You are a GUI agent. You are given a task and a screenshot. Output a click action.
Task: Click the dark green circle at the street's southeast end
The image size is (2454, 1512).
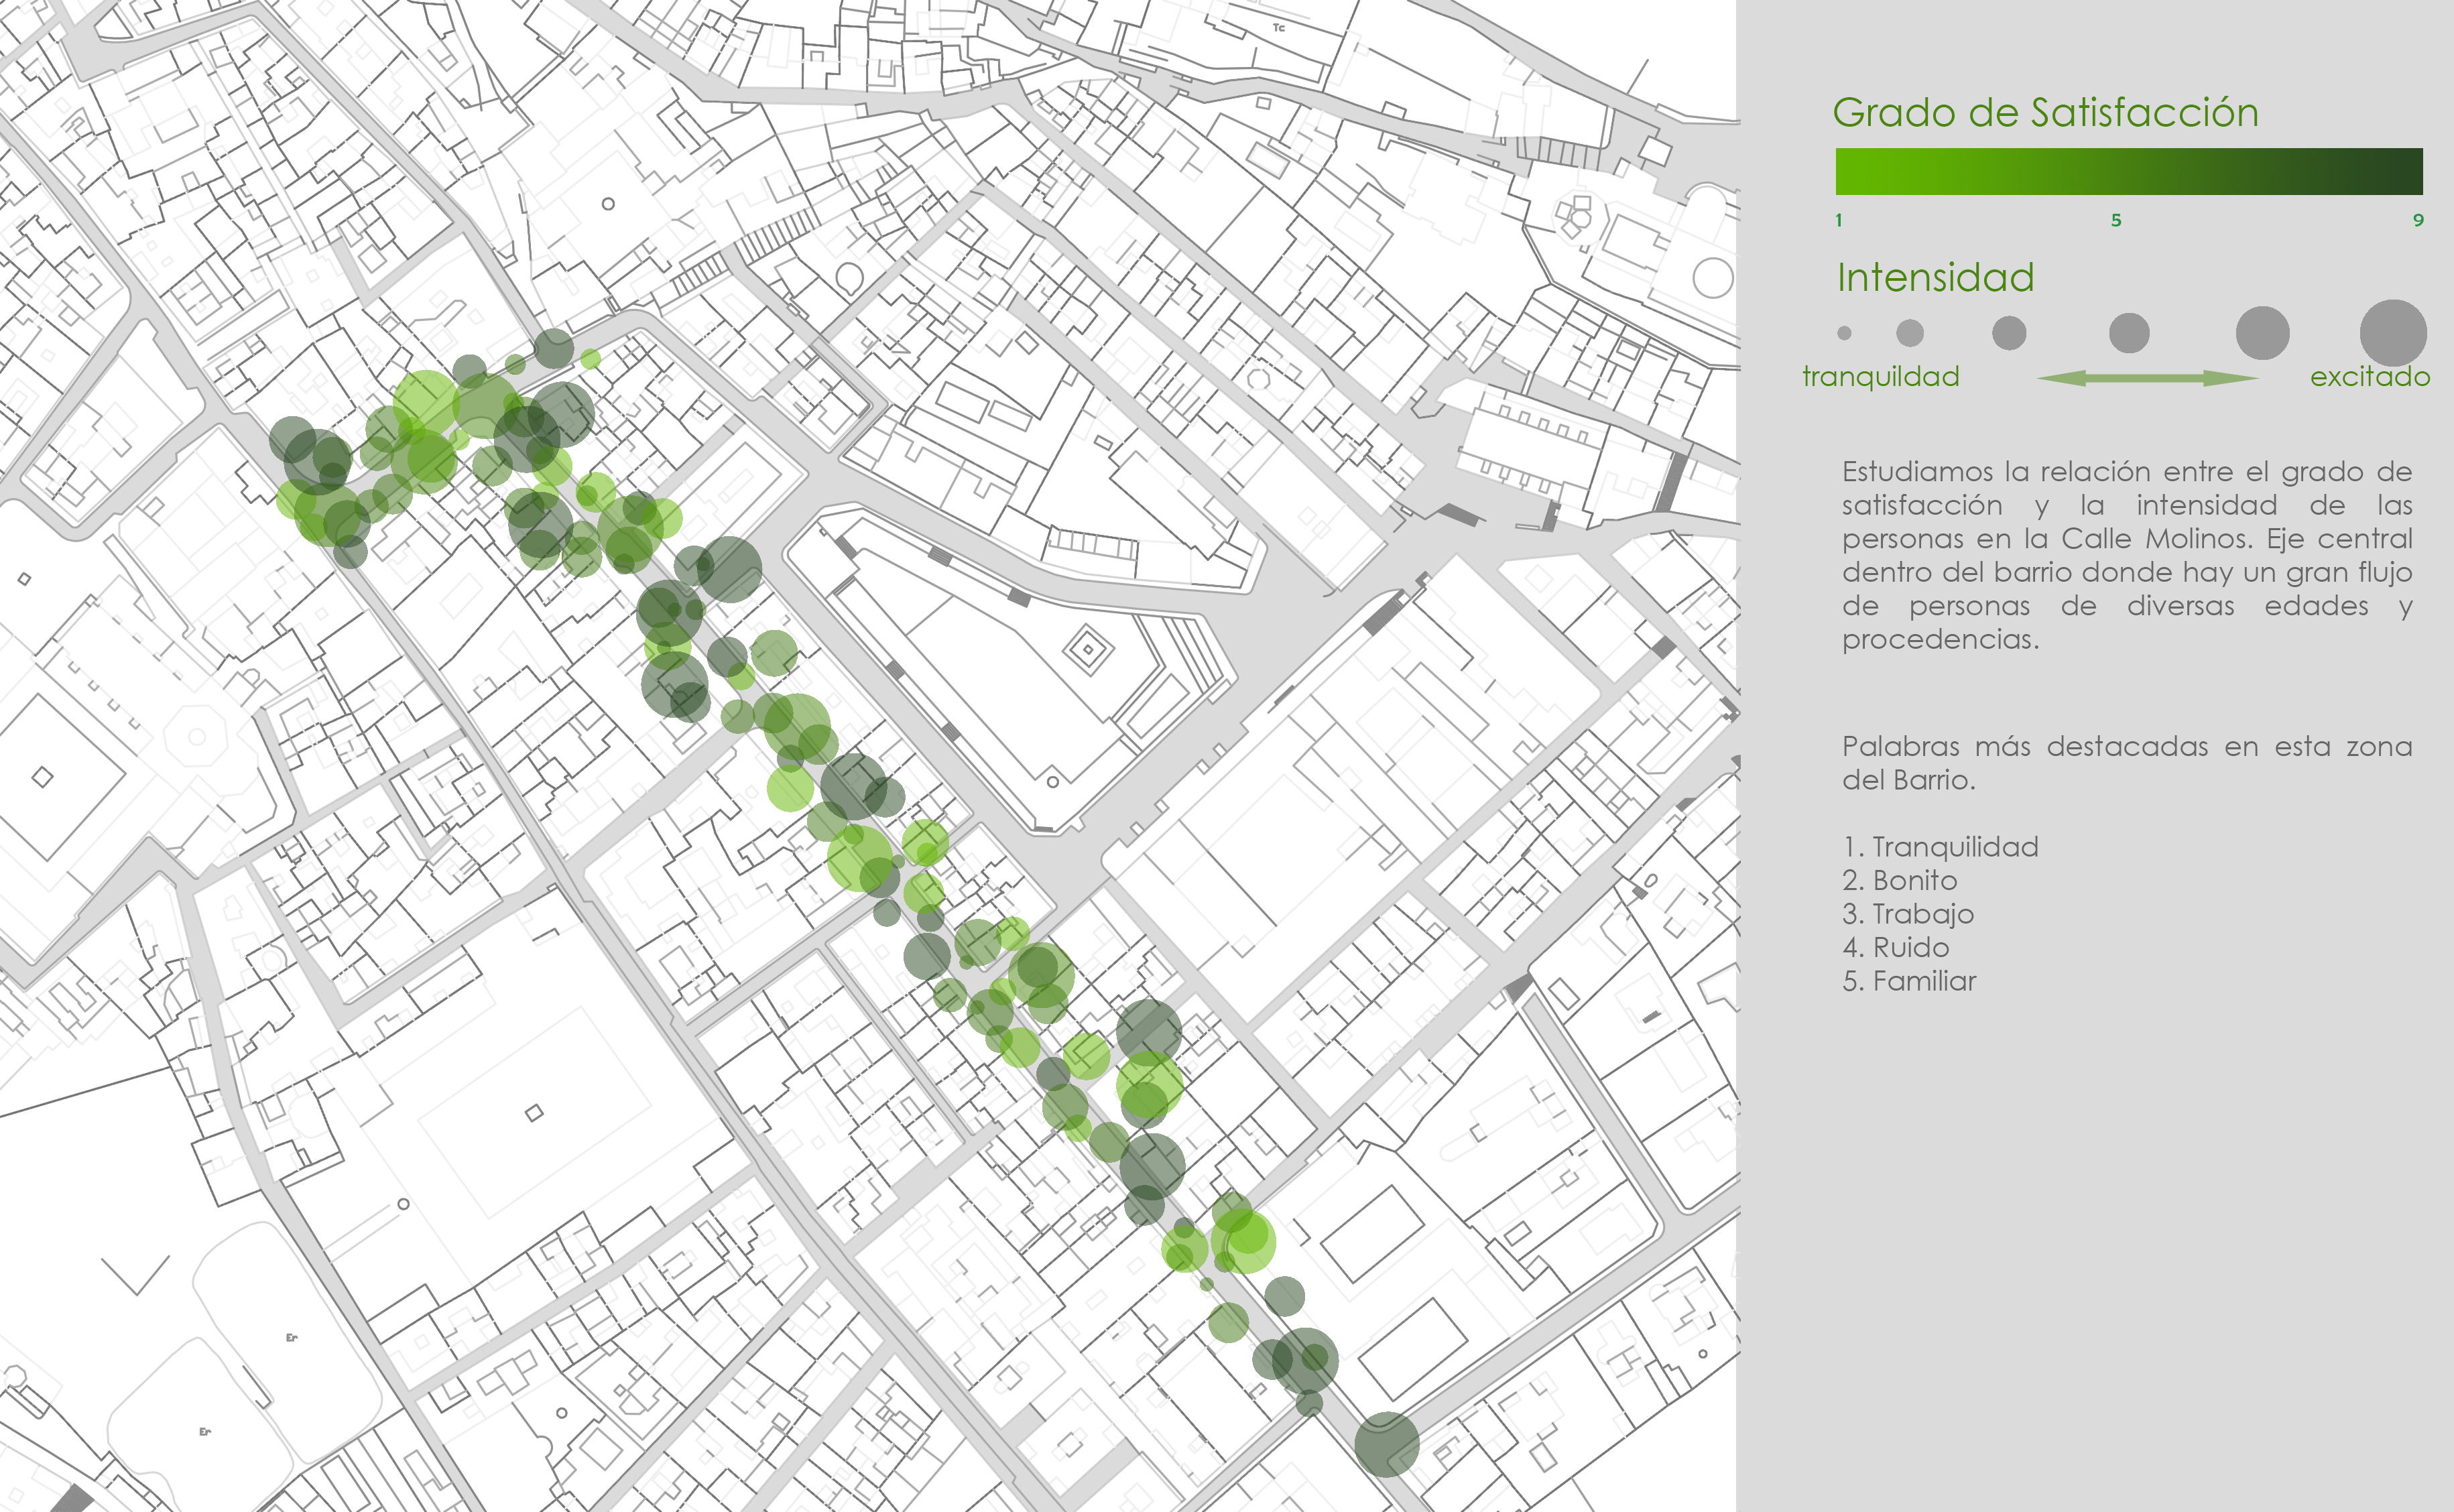coord(1387,1444)
